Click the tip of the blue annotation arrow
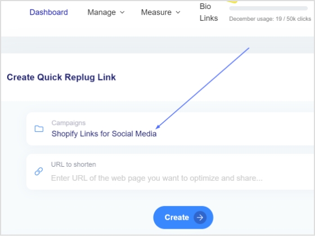 (x=157, y=127)
